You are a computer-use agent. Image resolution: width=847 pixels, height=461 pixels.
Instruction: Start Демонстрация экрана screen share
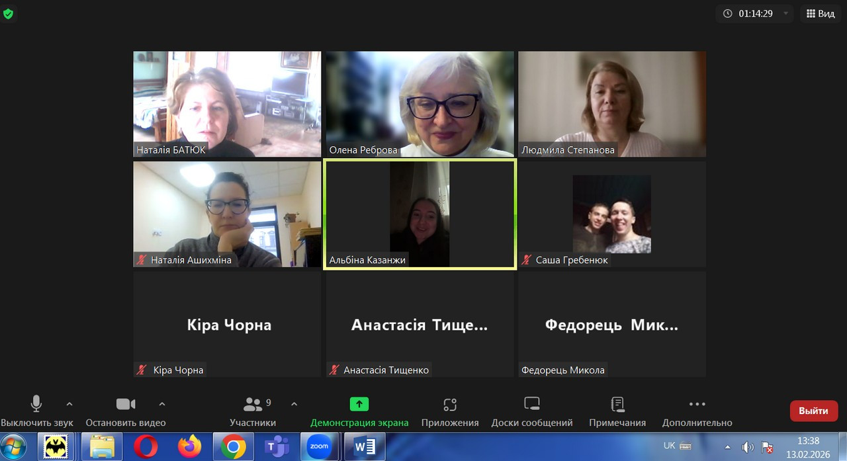[359, 411]
